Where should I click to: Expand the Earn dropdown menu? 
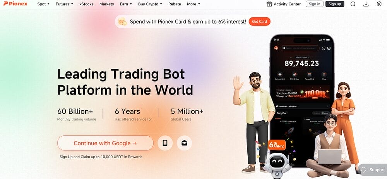coord(126,4)
